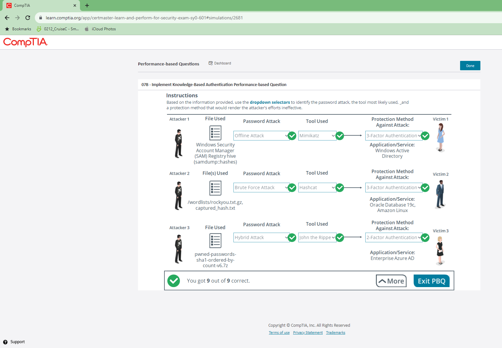
Task: Change the 2-Factor Authentication selector
Action: coord(393,237)
